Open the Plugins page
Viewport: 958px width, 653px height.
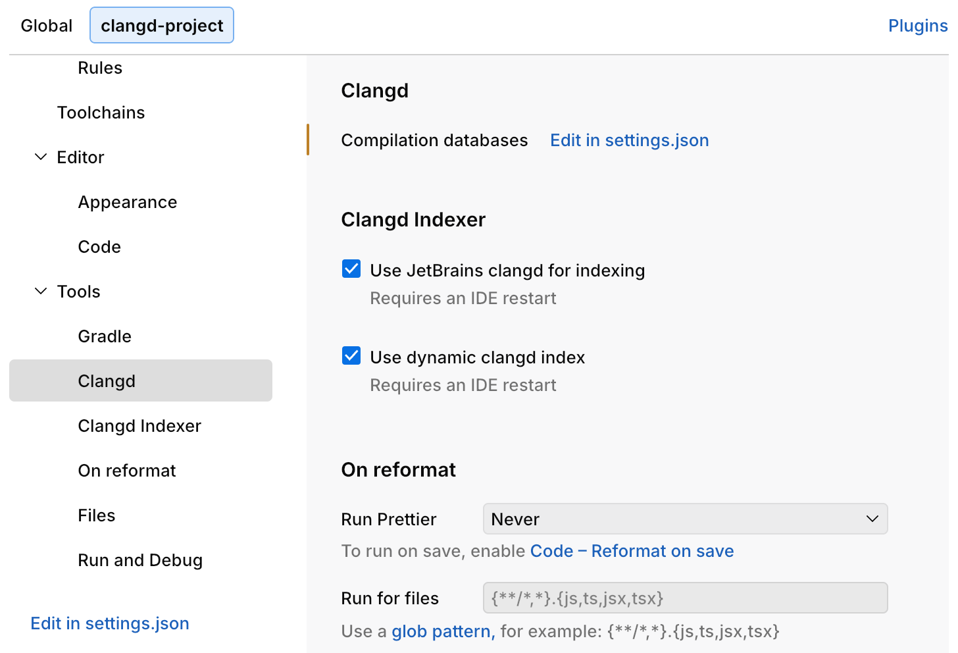click(917, 26)
